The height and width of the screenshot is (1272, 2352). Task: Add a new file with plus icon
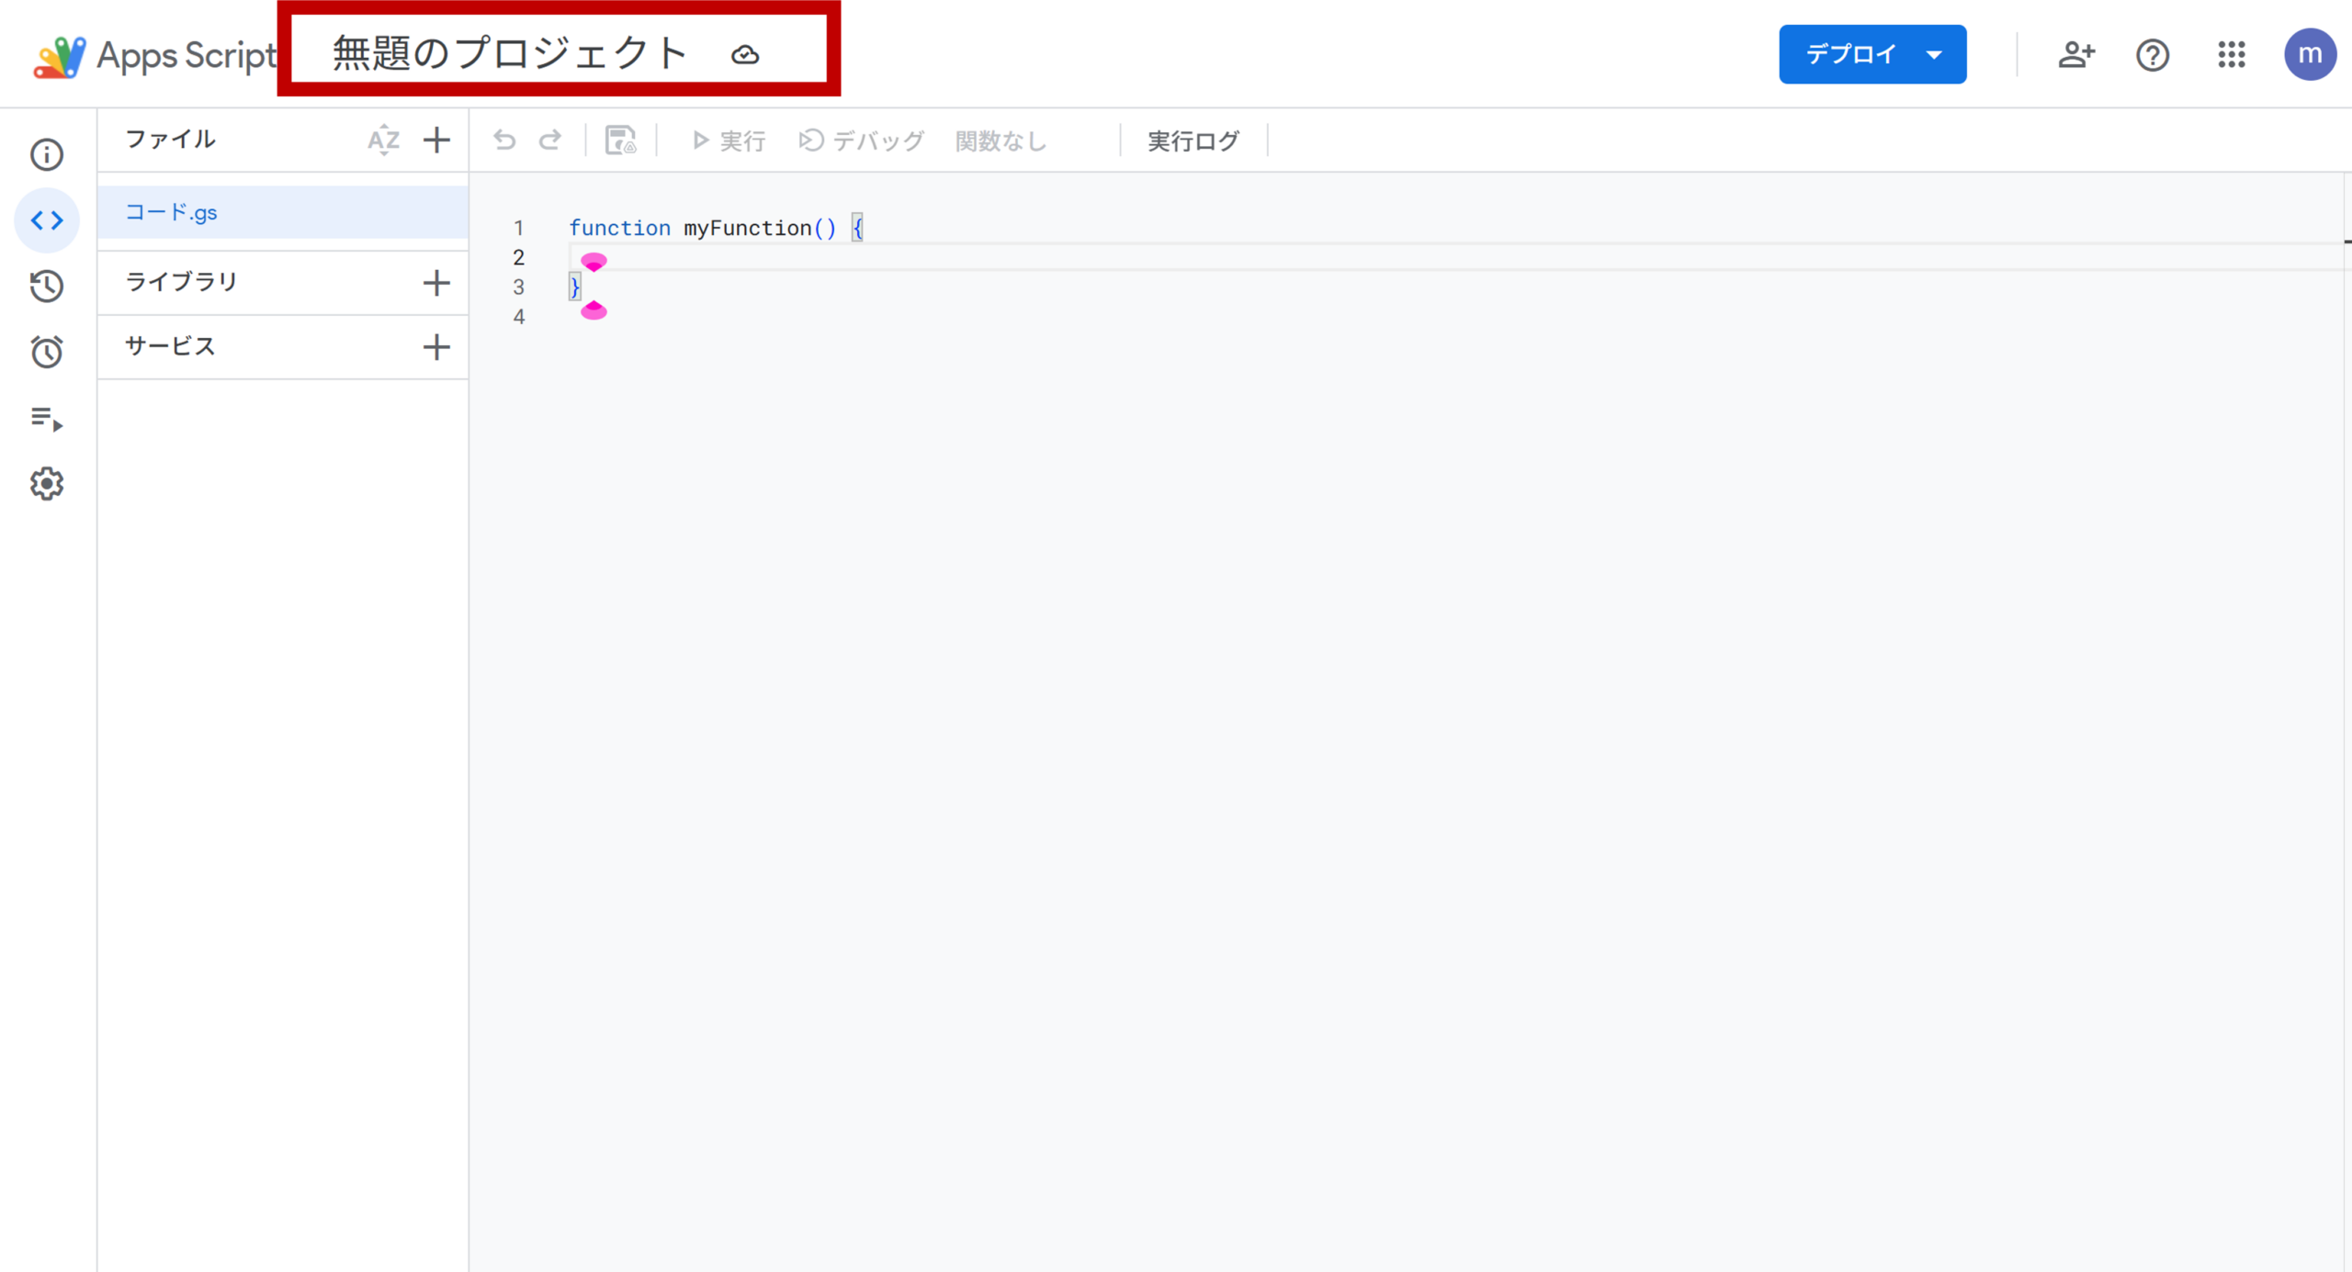click(436, 141)
